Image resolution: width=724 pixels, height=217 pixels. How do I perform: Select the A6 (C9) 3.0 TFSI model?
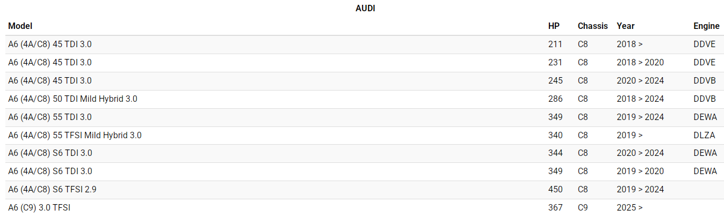[x=39, y=207]
